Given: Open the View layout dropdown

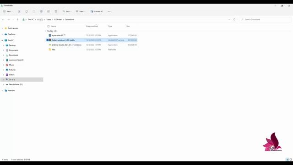Looking at the screenshot, I should point(81,11).
